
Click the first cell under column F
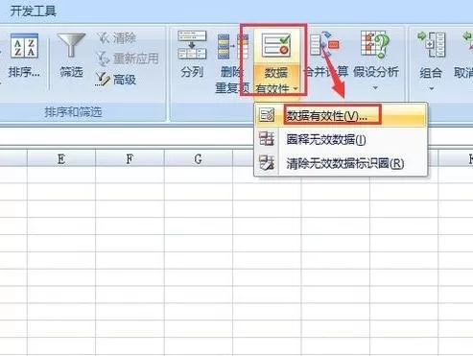click(x=130, y=175)
